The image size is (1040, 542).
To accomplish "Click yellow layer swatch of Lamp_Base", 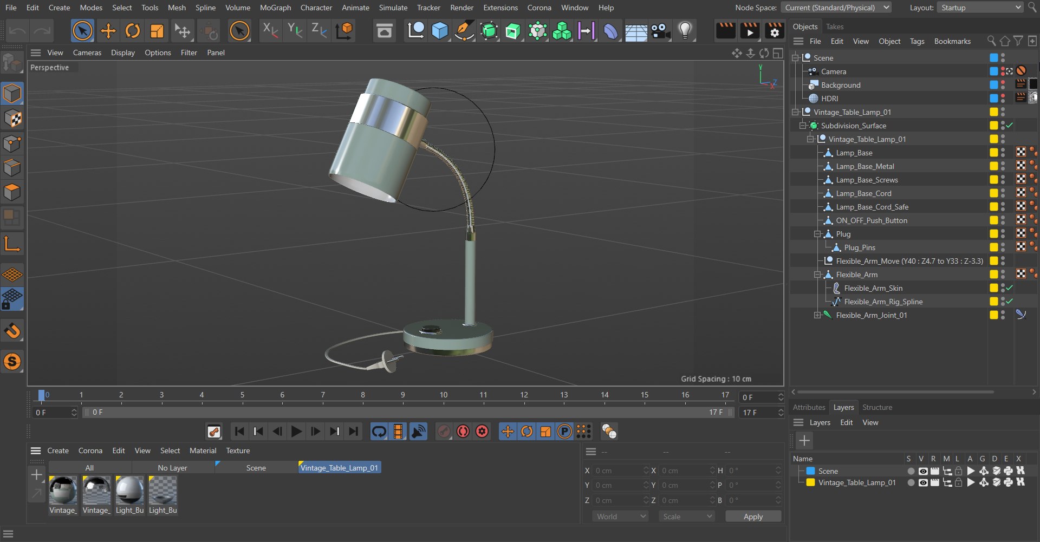I will [x=994, y=153].
